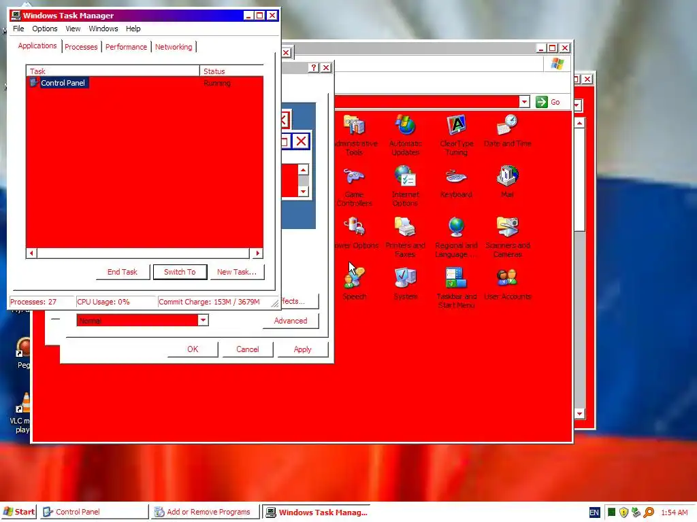
Task: Open Scanners and Cameras icon
Action: (x=507, y=237)
